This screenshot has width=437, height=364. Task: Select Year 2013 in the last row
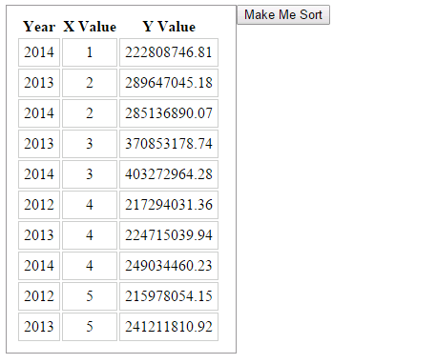pyautogui.click(x=39, y=327)
